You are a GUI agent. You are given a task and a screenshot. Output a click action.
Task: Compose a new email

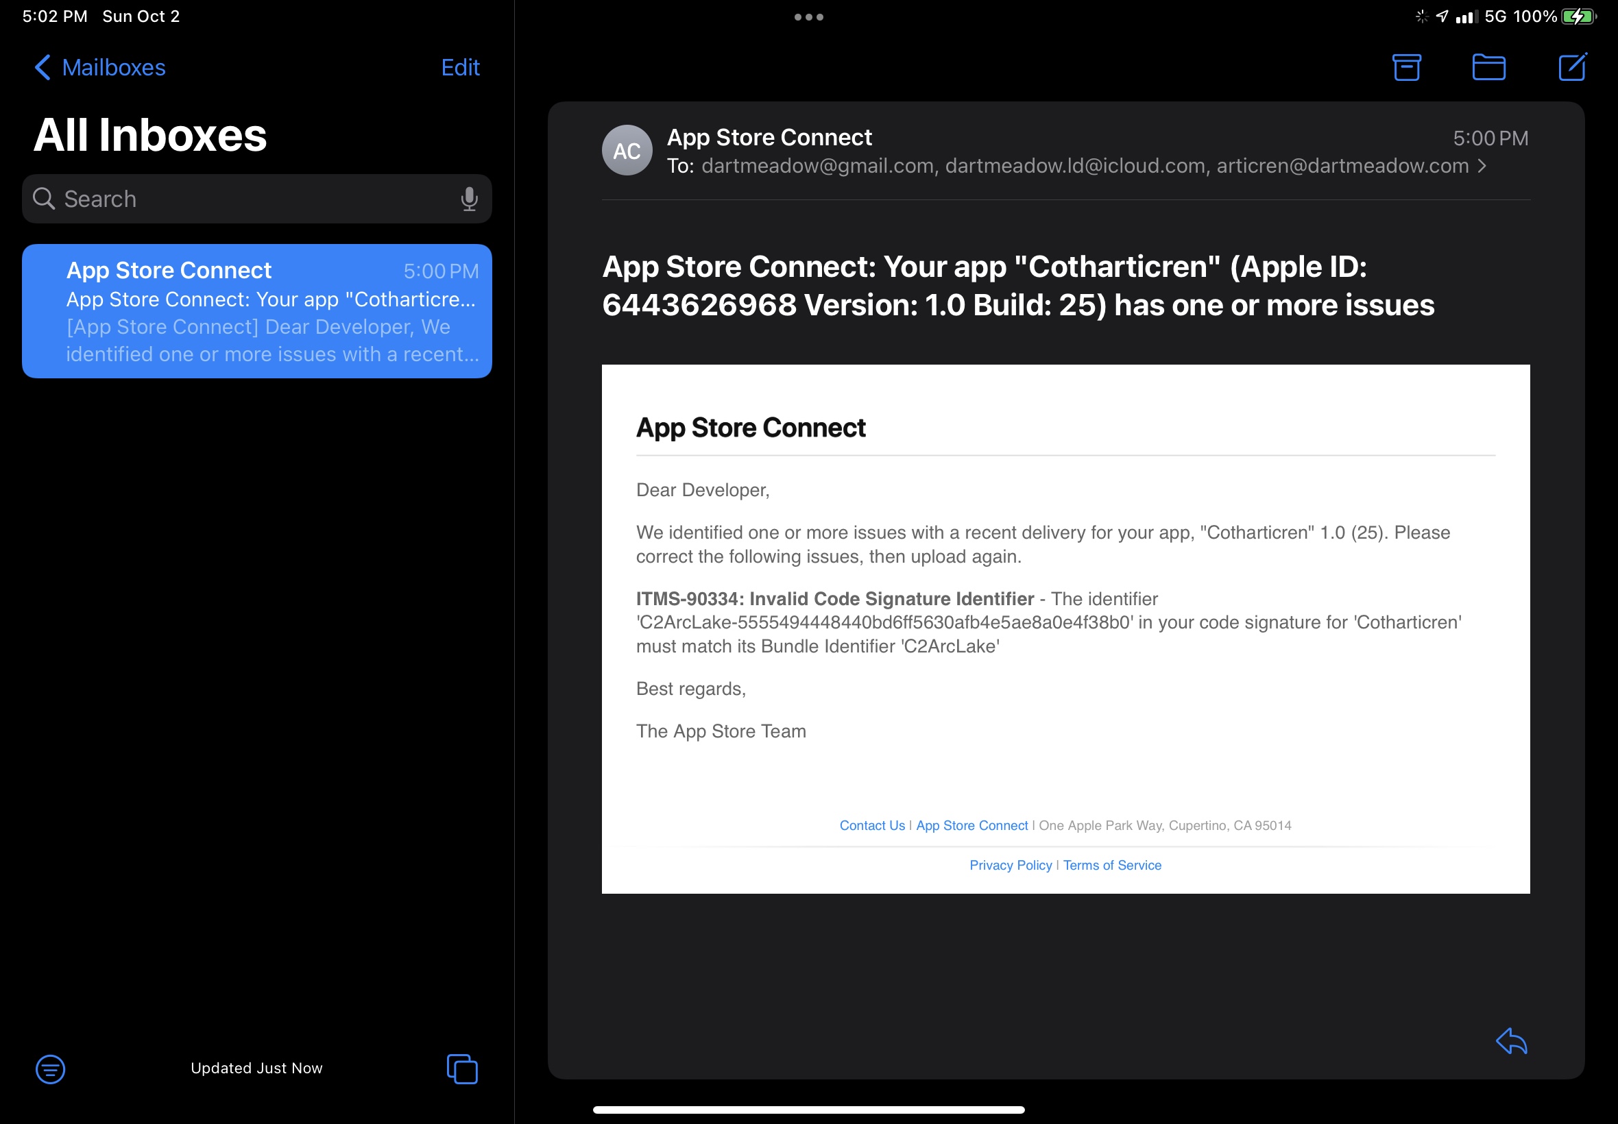(x=1572, y=67)
